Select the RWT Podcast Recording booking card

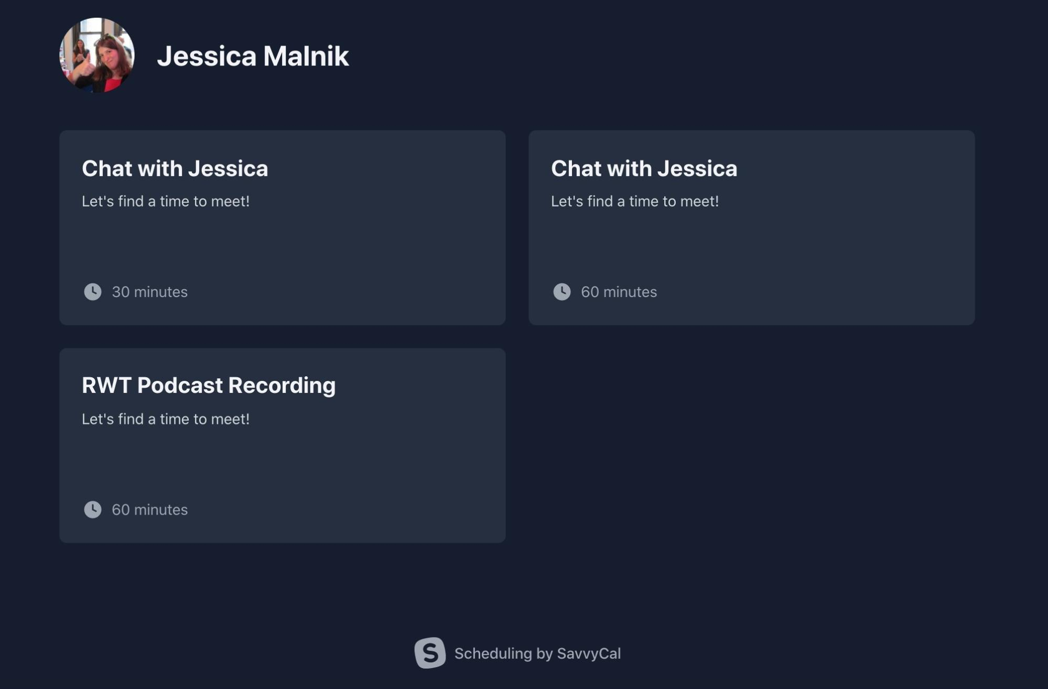click(282, 461)
